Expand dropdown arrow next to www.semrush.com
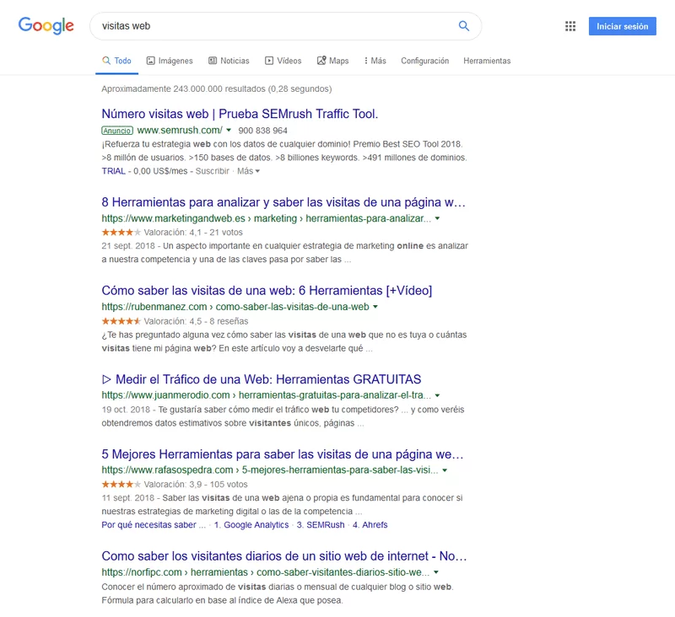The height and width of the screenshot is (617, 675). pyautogui.click(x=229, y=130)
